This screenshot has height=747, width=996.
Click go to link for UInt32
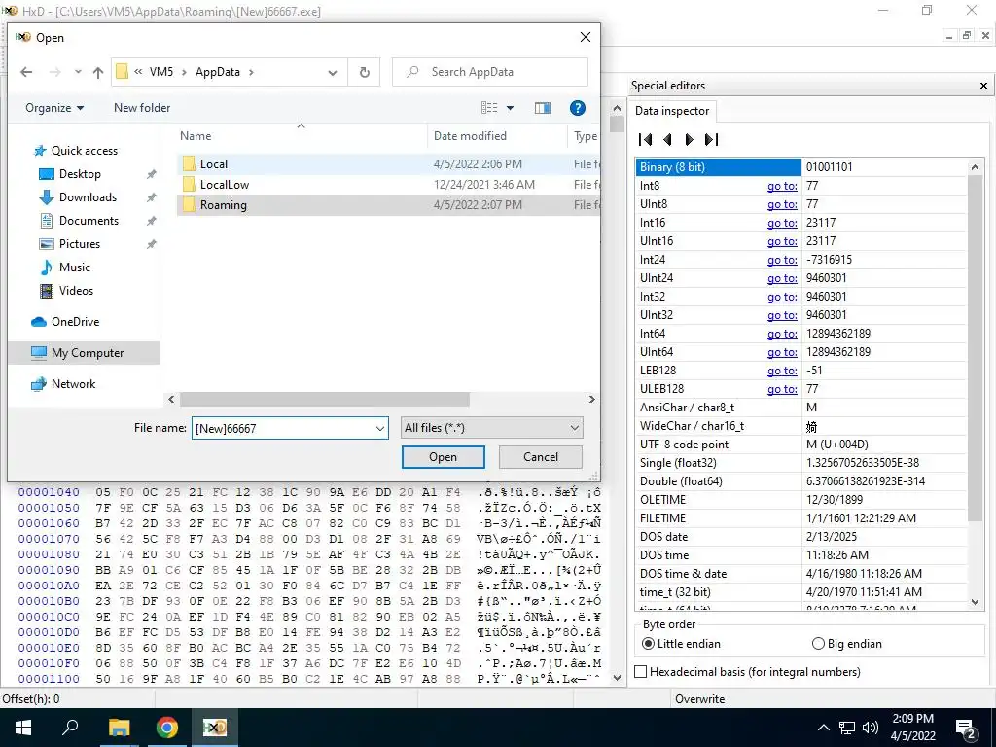click(x=782, y=315)
